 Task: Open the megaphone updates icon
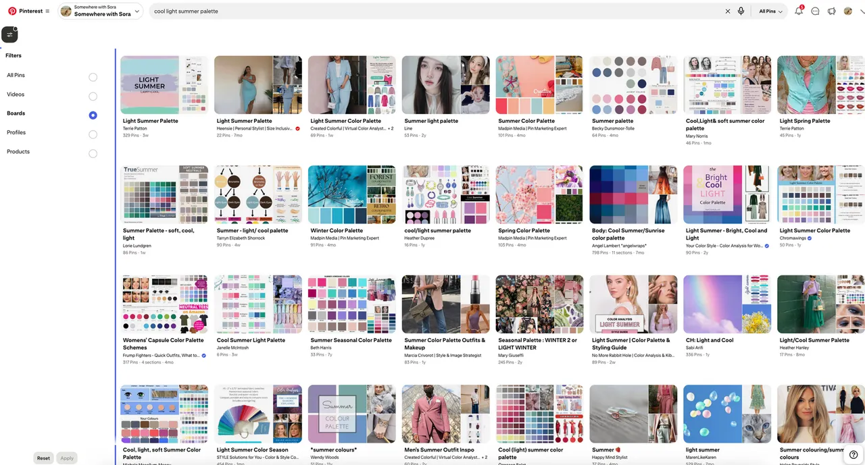click(x=831, y=11)
